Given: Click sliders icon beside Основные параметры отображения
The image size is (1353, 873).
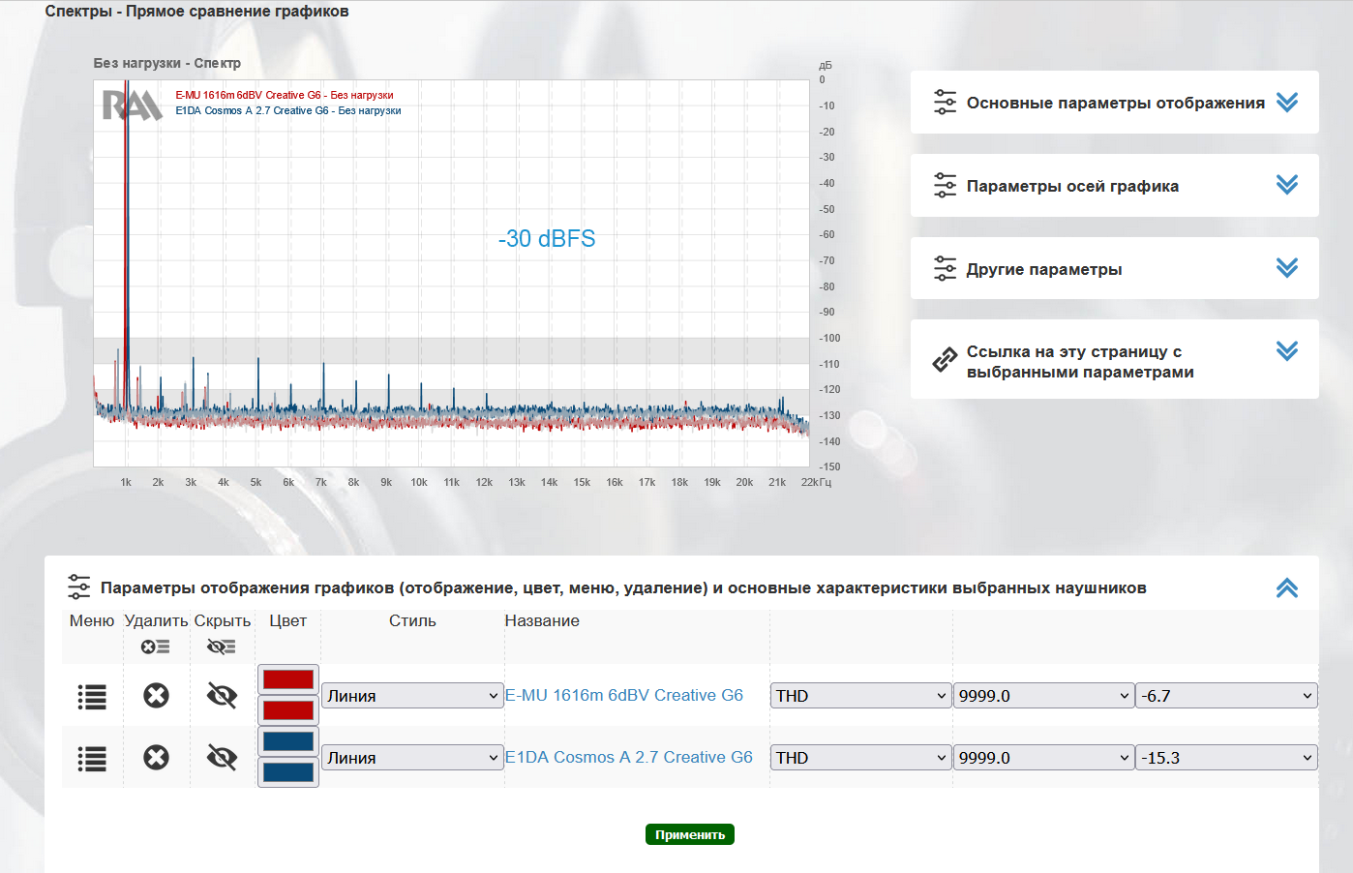Looking at the screenshot, I should [945, 103].
